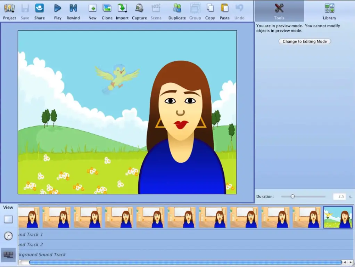Image resolution: width=355 pixels, height=267 pixels.
Task: Select the filmstrip timeline view
Action: coord(8,255)
